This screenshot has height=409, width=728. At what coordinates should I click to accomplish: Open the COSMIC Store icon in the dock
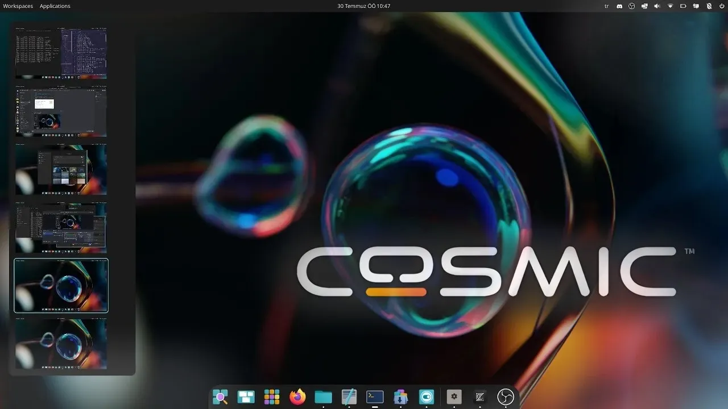400,397
